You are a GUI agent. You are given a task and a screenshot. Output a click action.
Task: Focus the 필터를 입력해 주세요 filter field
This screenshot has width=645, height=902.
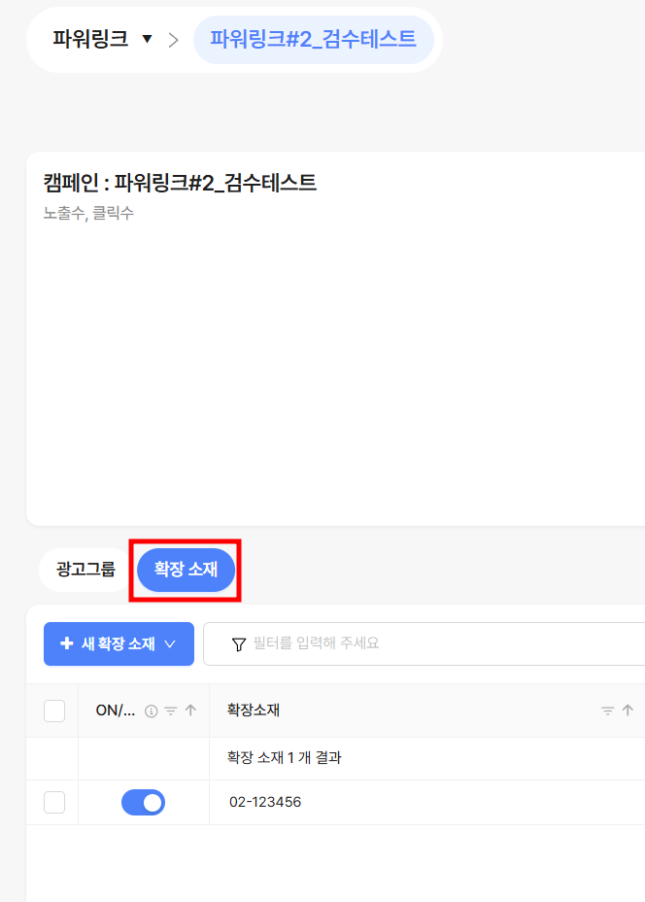click(424, 643)
